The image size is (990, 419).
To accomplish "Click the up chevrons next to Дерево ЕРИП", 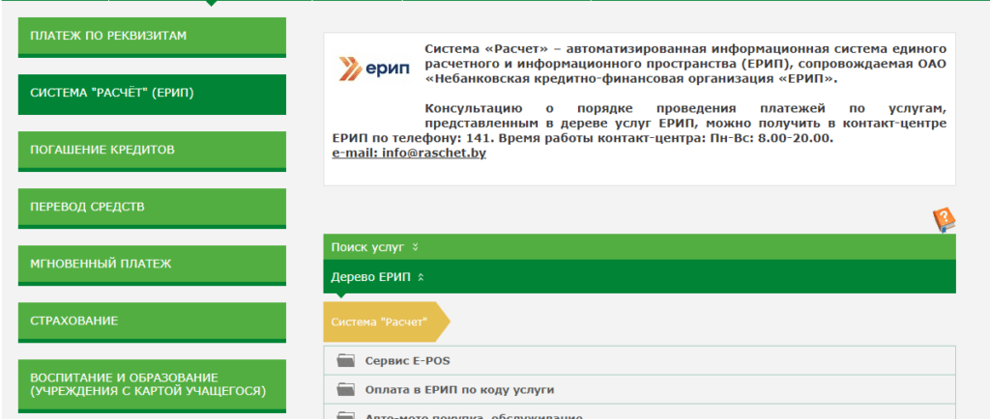I will click(421, 277).
